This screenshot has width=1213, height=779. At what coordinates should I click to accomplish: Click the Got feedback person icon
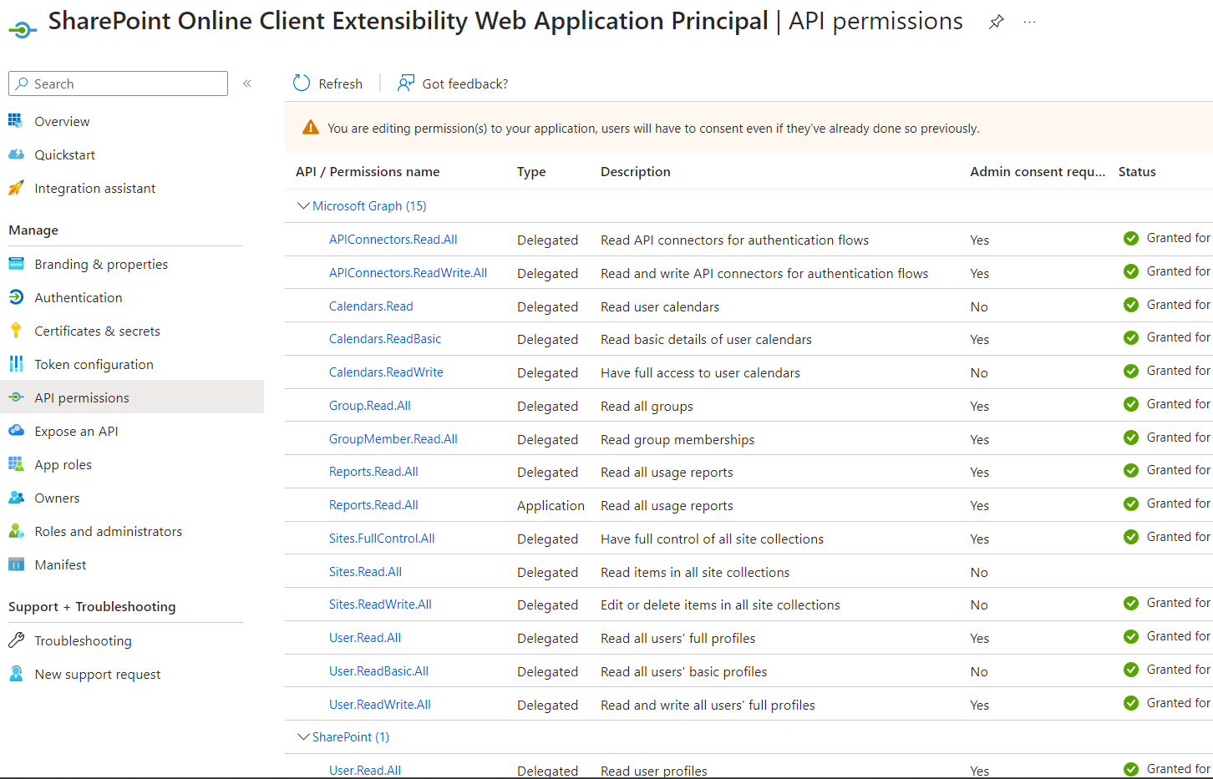point(406,83)
